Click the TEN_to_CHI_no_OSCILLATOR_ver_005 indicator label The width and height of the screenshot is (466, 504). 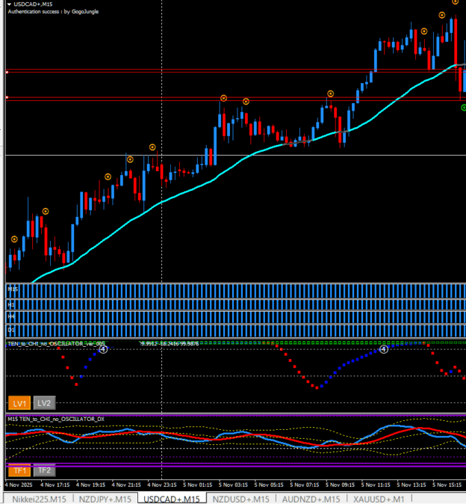click(x=52, y=343)
